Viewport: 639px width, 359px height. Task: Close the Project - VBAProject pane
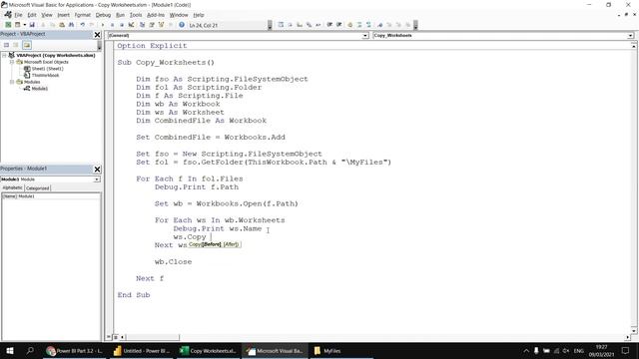click(97, 35)
